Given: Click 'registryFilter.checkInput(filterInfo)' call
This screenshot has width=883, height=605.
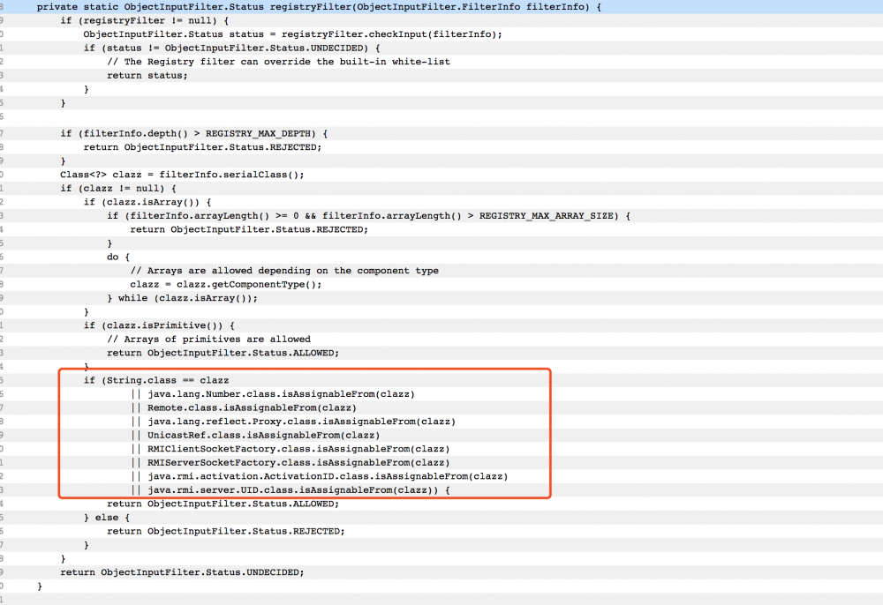Looking at the screenshot, I should tap(389, 34).
